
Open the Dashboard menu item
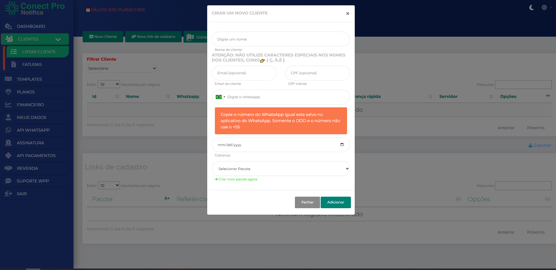tap(31, 26)
